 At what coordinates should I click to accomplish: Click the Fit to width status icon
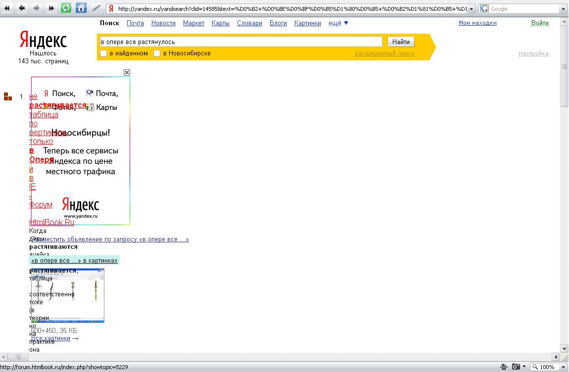click(503, 367)
